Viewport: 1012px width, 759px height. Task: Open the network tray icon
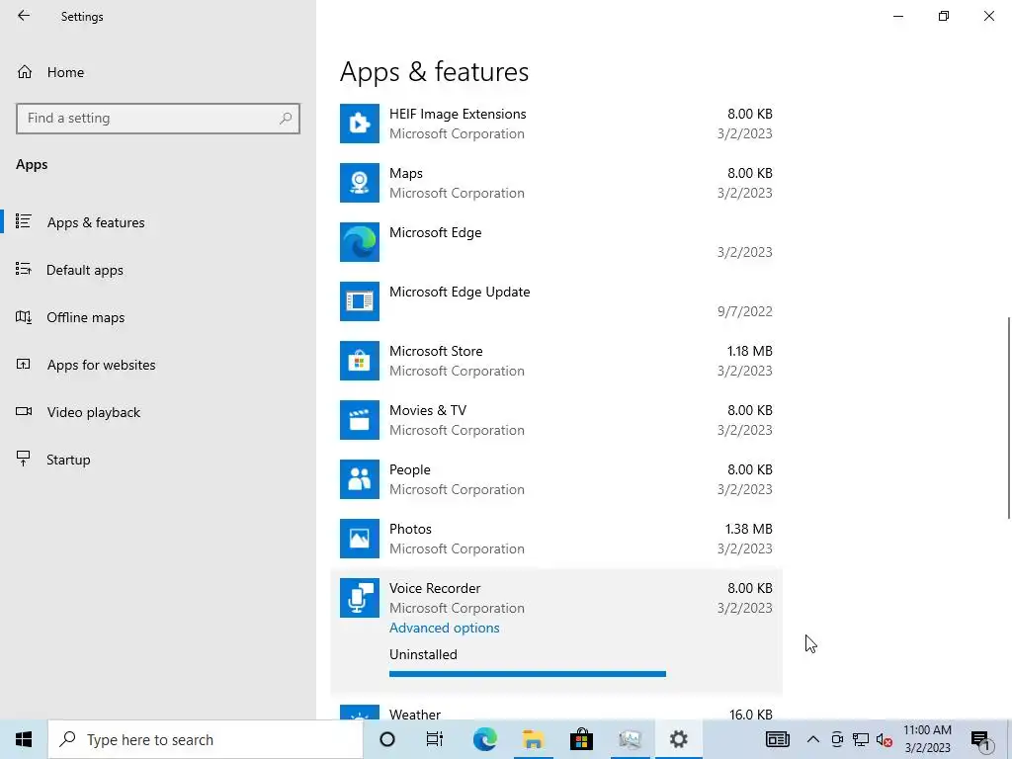point(861,739)
